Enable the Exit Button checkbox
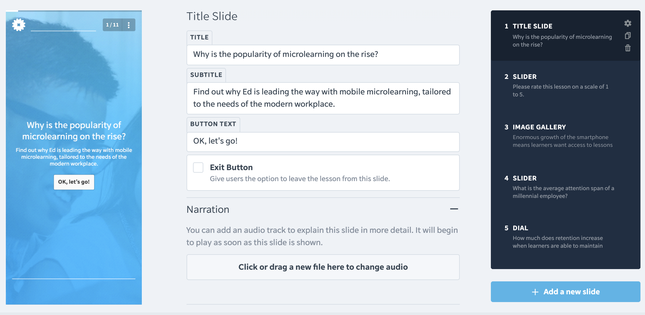Viewport: 645px width, 315px height. (x=198, y=168)
